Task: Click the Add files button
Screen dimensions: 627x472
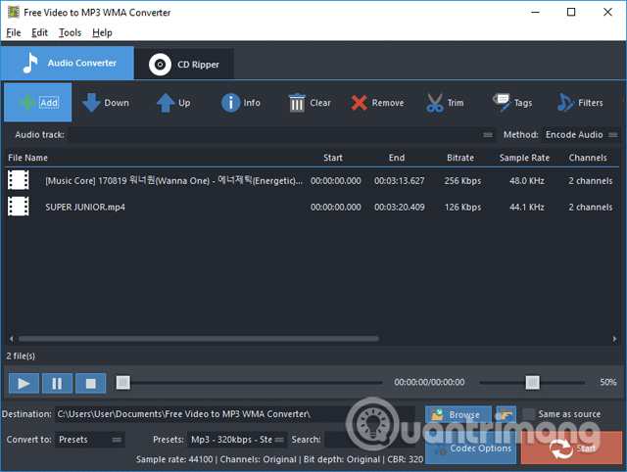Action: [x=38, y=102]
